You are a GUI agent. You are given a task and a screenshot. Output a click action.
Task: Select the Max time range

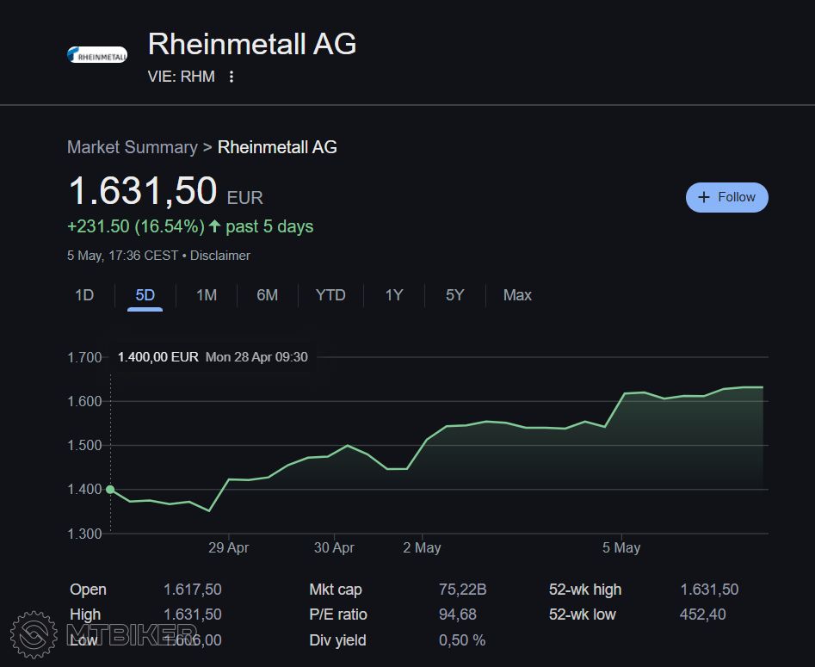tap(517, 295)
